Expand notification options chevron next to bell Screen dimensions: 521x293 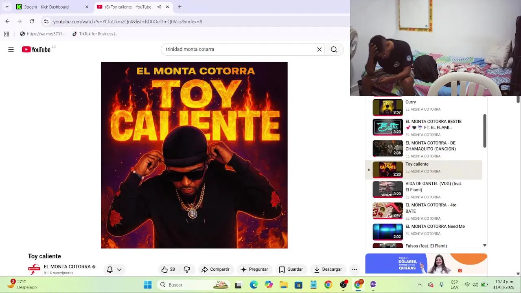click(119, 269)
